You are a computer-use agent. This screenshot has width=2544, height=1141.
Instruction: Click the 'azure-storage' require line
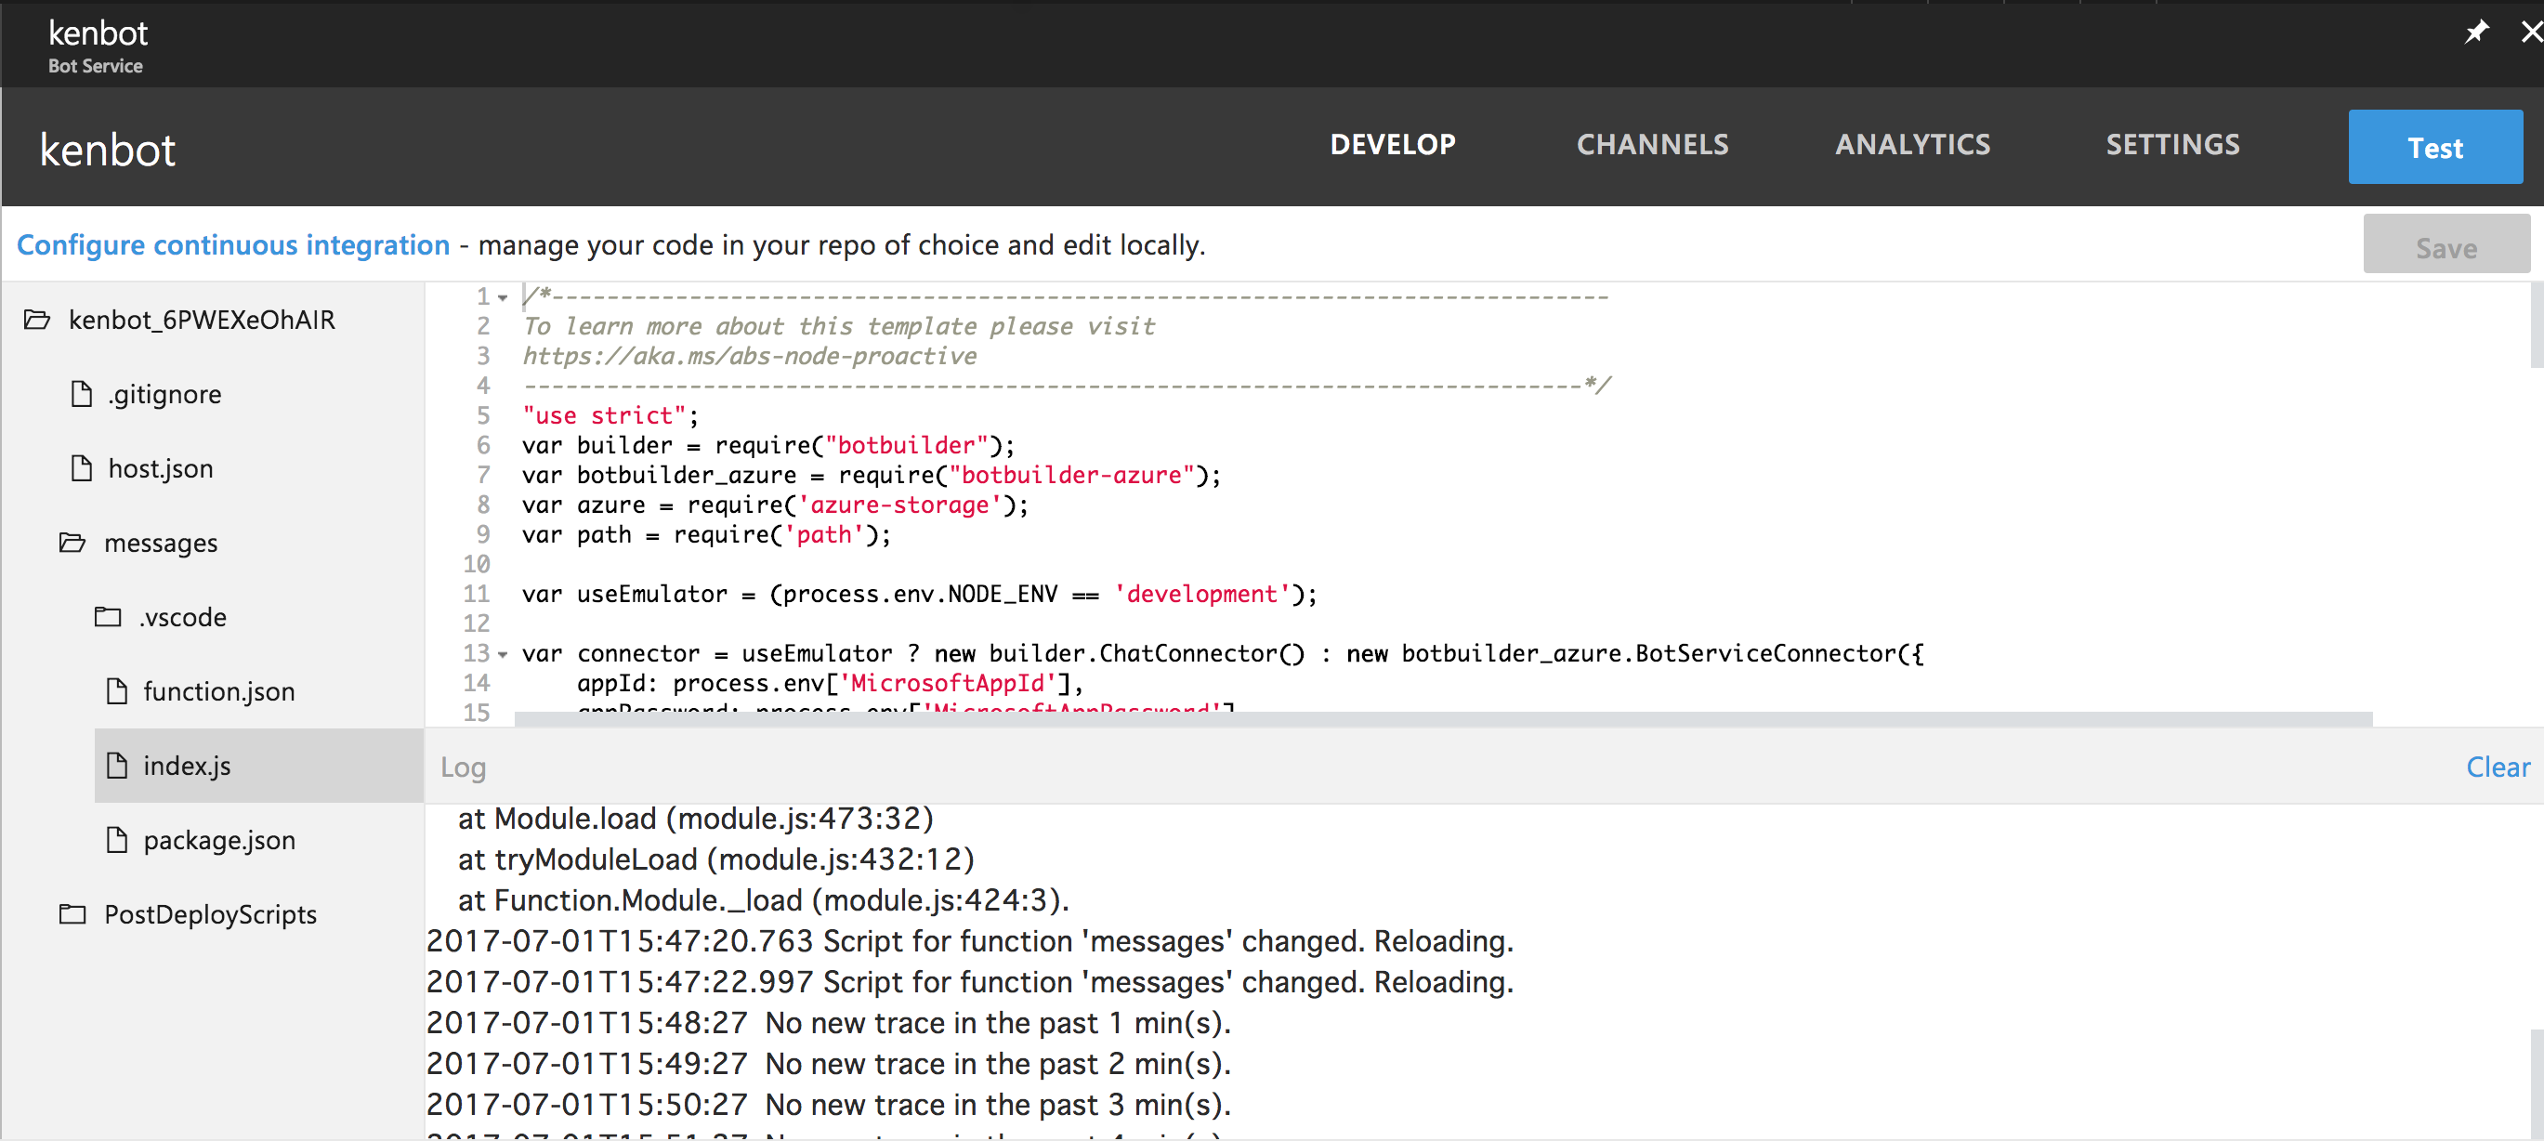[775, 504]
